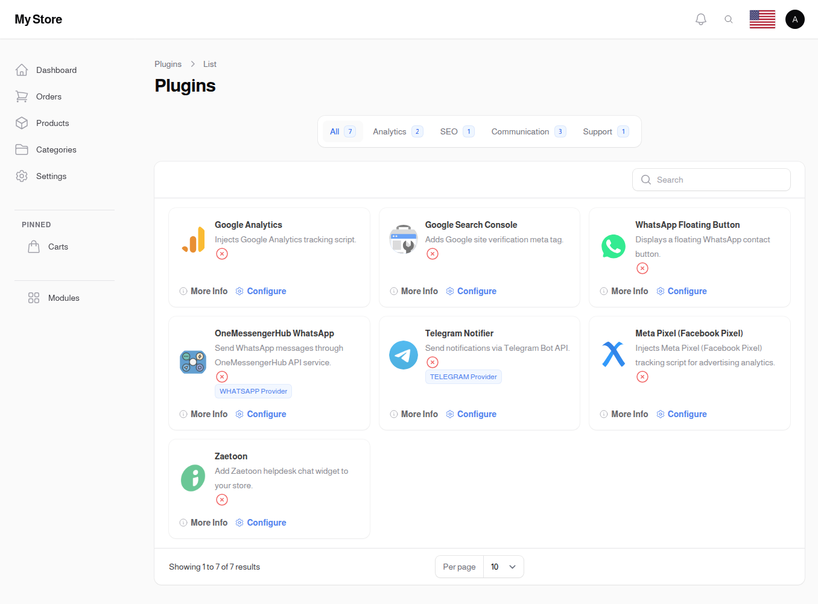Click the search magnifier in the top bar
Screen dimensions: 818x604
coord(729,19)
